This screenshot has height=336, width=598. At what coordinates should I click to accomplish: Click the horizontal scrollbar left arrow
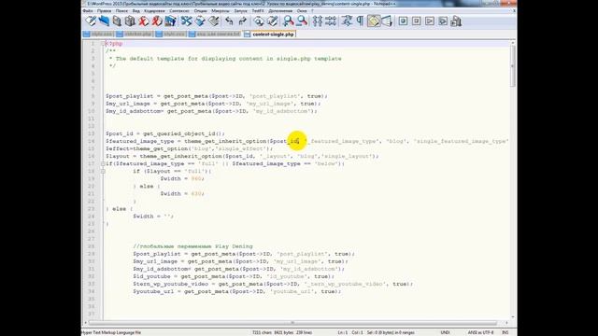click(x=85, y=323)
